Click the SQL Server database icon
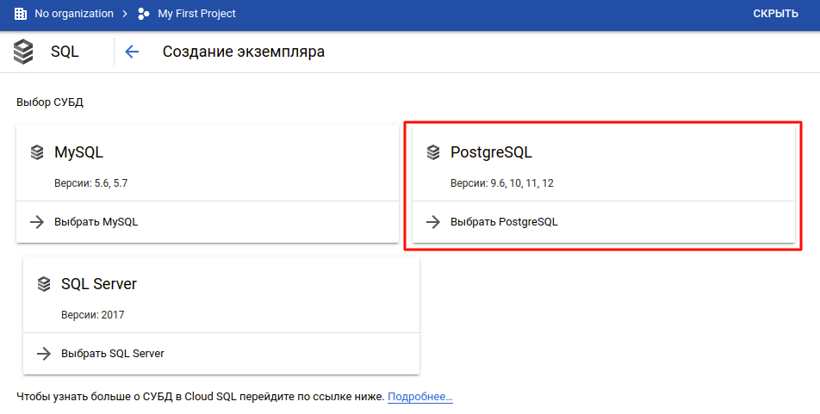820x414 pixels. pyautogui.click(x=44, y=284)
